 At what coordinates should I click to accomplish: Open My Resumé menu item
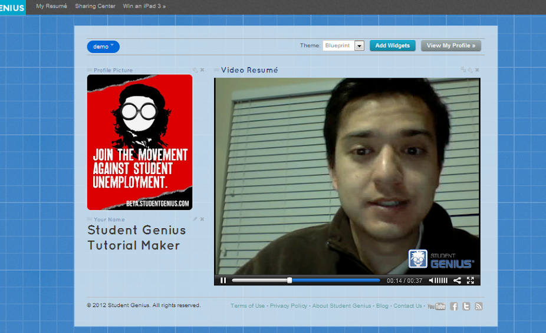pos(51,6)
